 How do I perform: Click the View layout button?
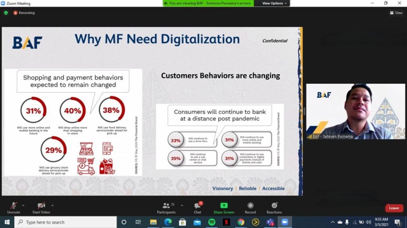pyautogui.click(x=396, y=13)
